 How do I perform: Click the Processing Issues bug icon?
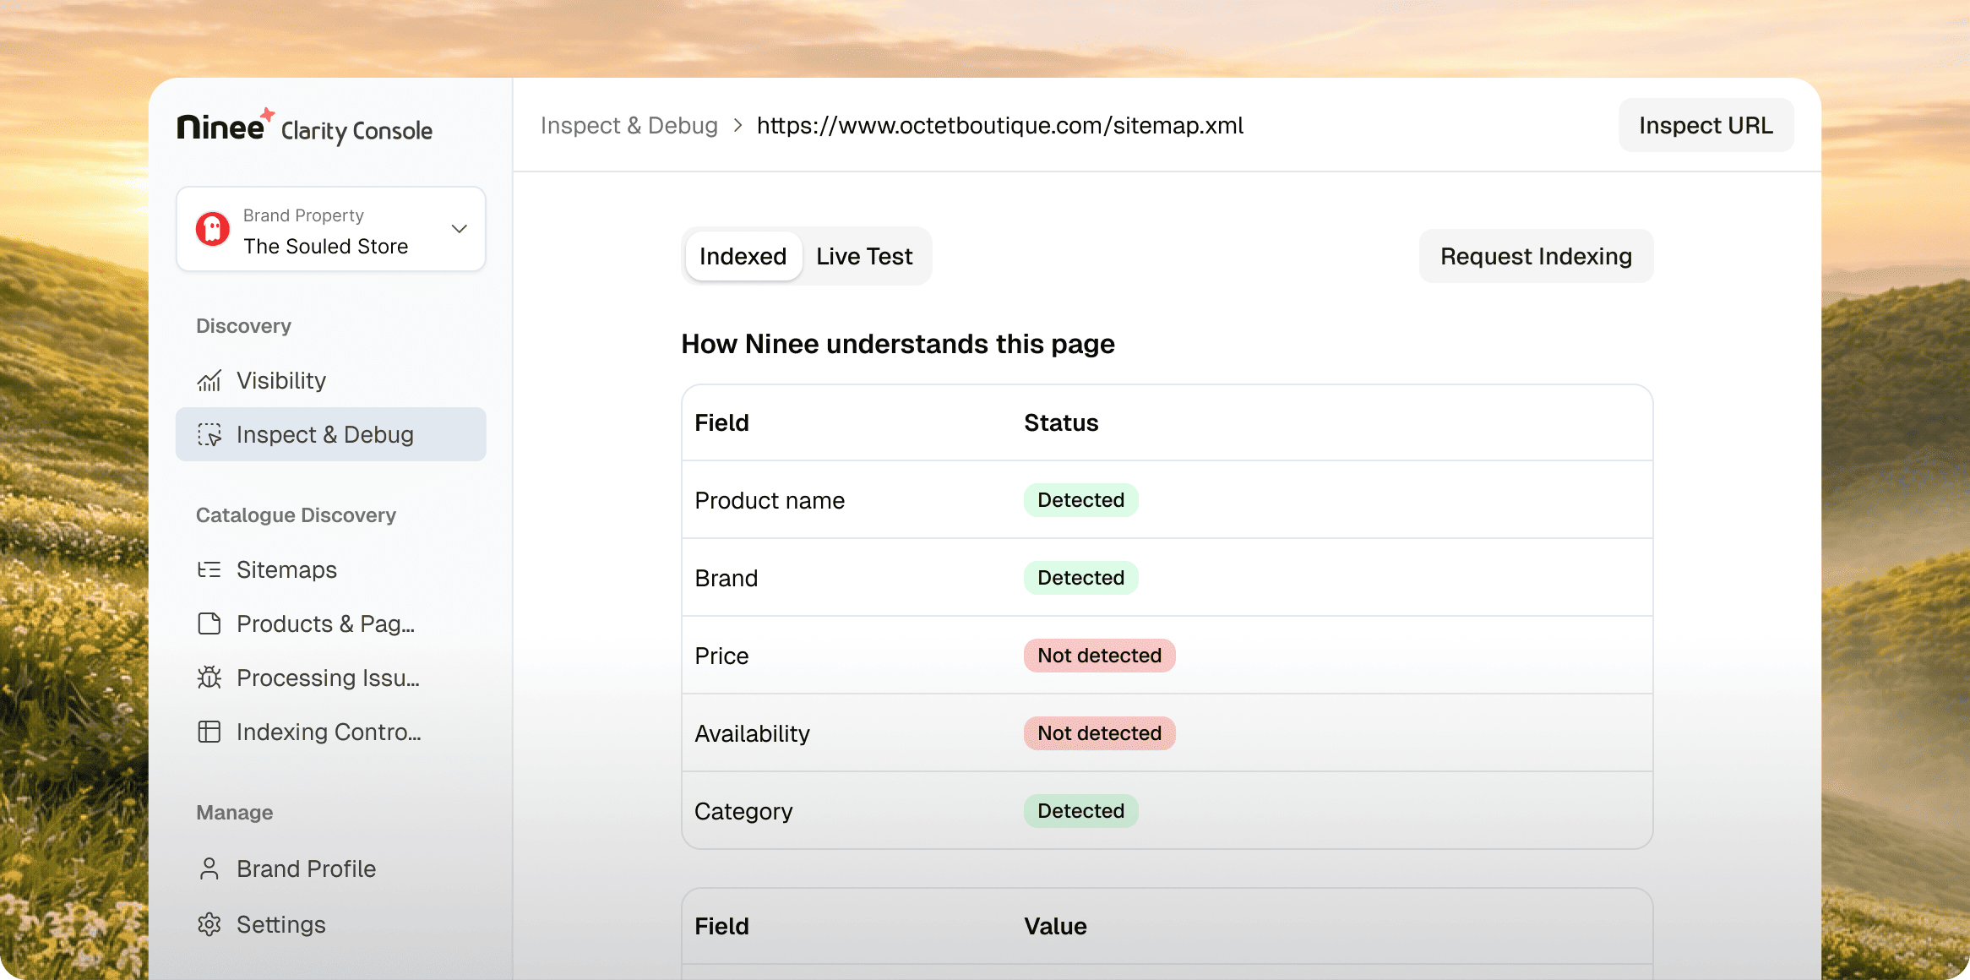[209, 678]
